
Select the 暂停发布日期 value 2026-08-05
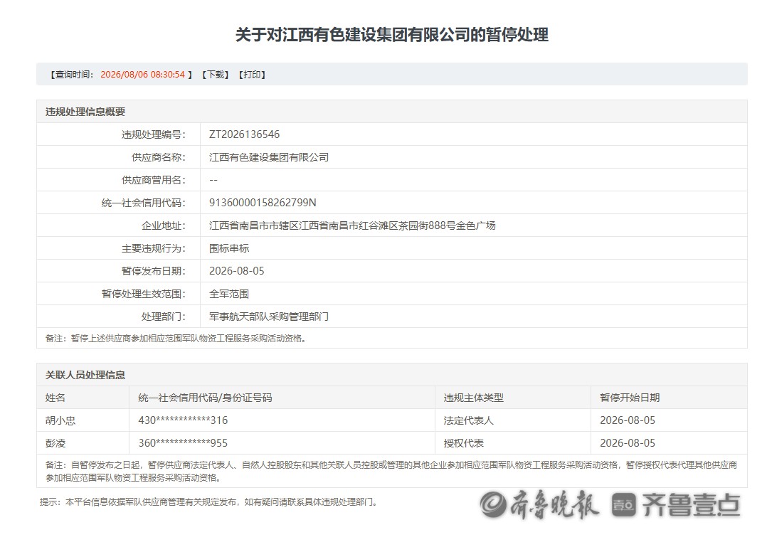tap(237, 271)
